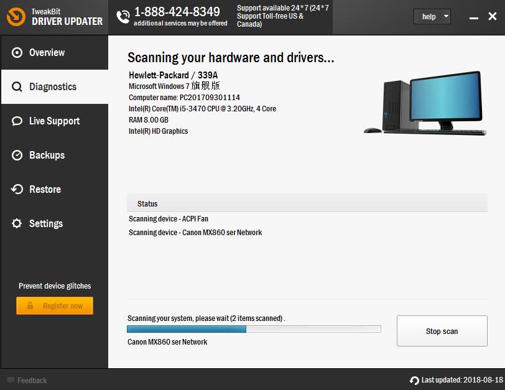Click 'Scanning your system, please wait' text

[x=206, y=318]
